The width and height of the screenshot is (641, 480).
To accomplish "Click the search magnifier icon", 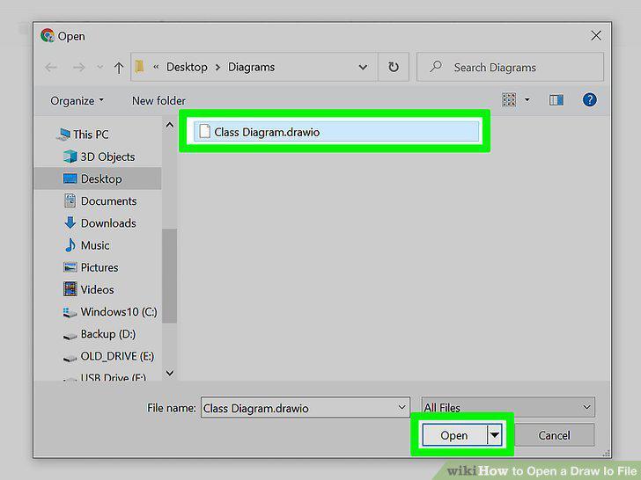I will pos(436,66).
